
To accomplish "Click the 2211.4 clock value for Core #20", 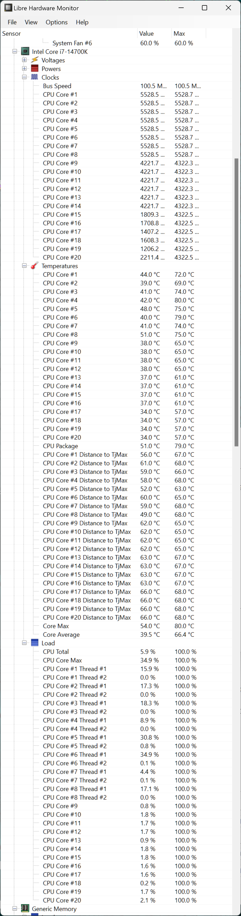I will [x=152, y=257].
